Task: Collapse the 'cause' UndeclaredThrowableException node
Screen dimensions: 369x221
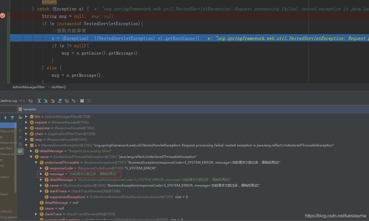Action: [31, 157]
